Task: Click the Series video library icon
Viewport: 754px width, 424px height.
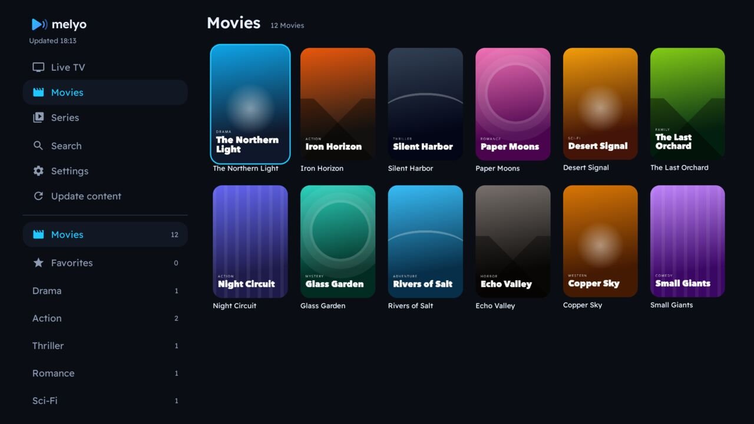Action: 38,118
